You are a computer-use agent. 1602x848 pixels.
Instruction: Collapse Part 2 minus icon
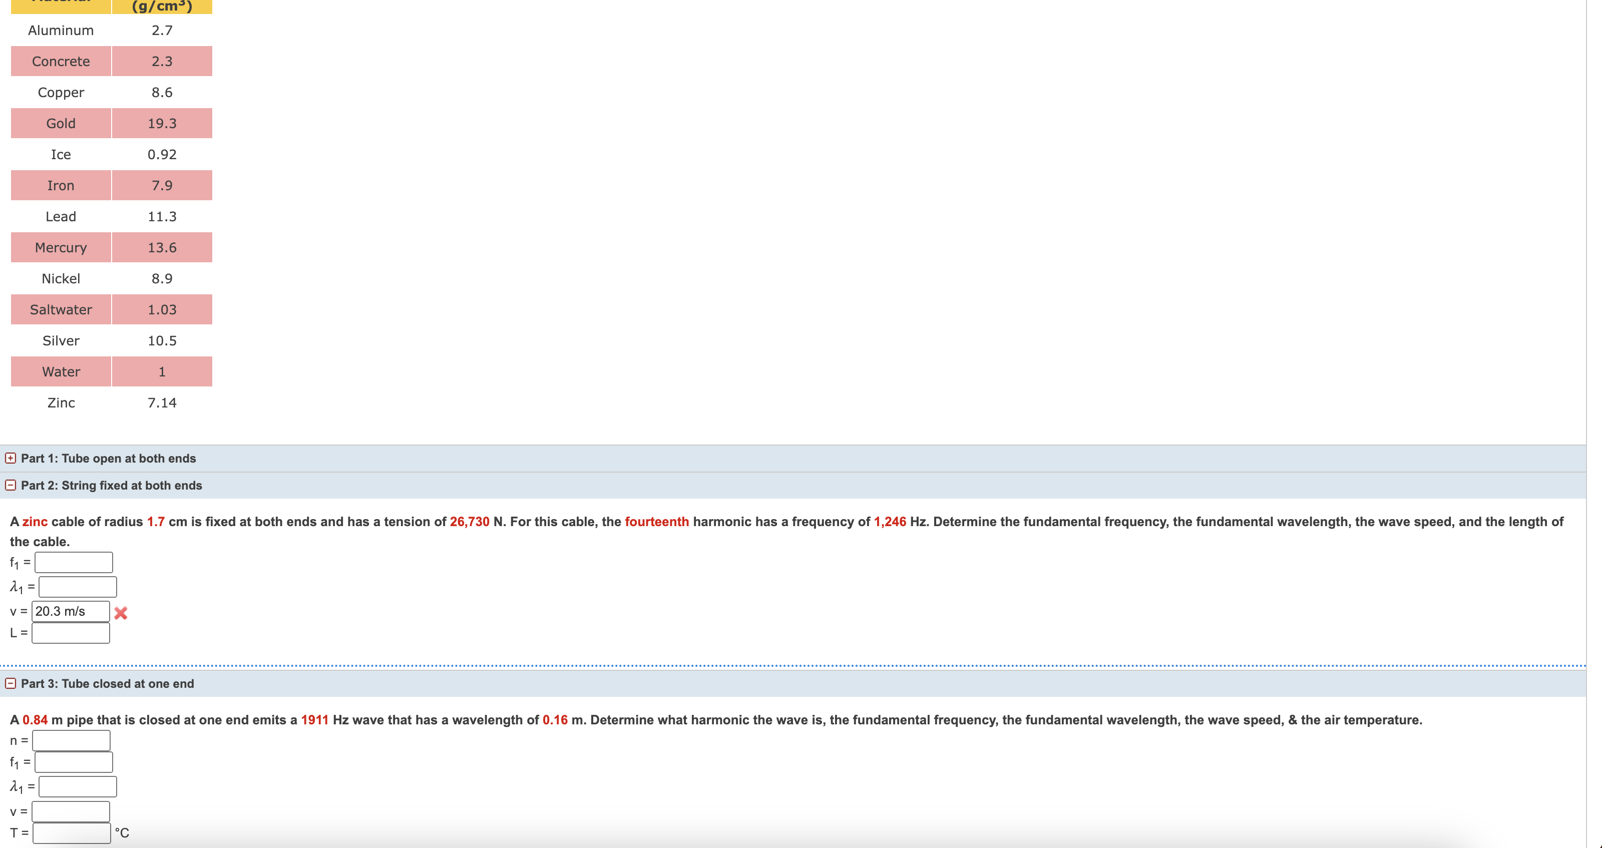tap(11, 485)
